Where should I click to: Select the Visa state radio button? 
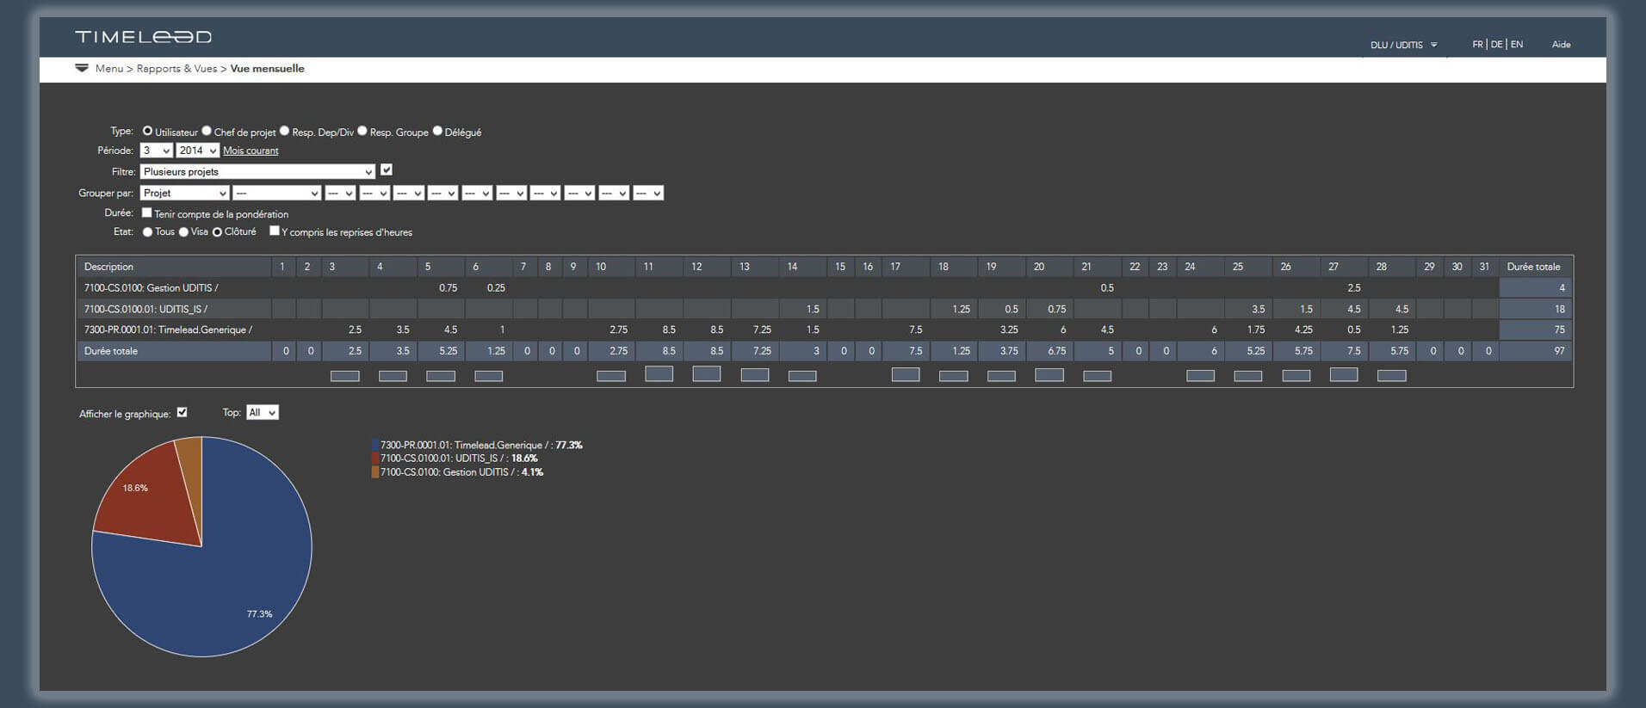[x=183, y=232]
